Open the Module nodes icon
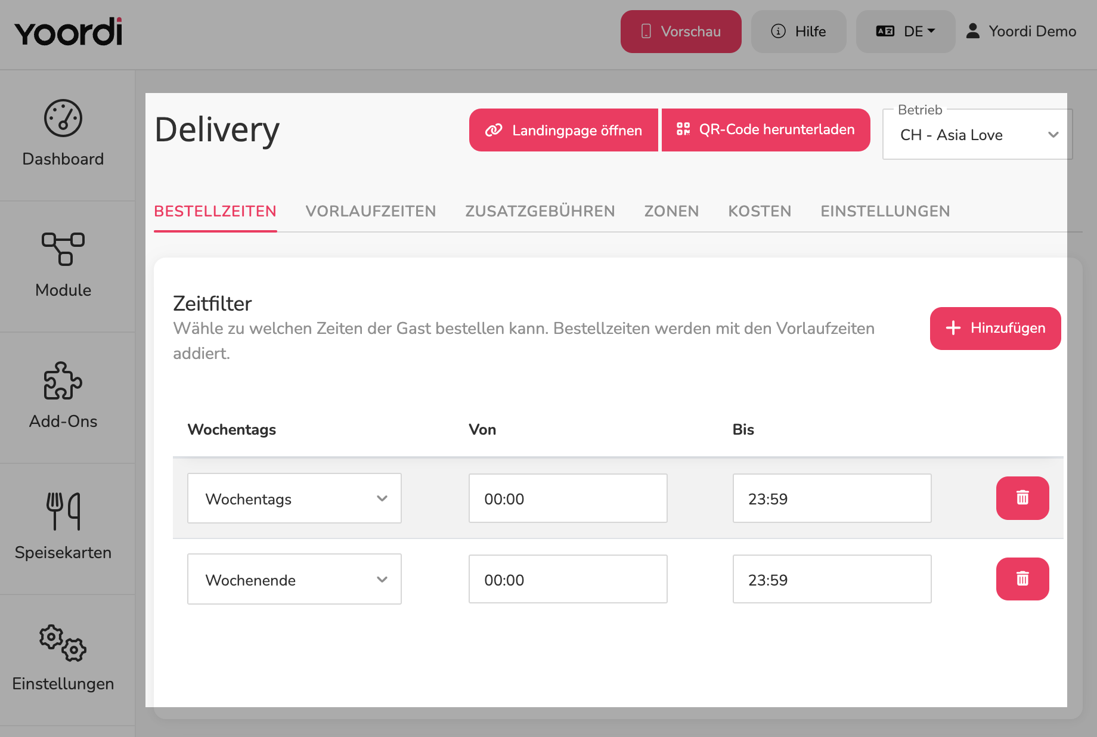Image resolution: width=1097 pixels, height=737 pixels. [x=63, y=249]
